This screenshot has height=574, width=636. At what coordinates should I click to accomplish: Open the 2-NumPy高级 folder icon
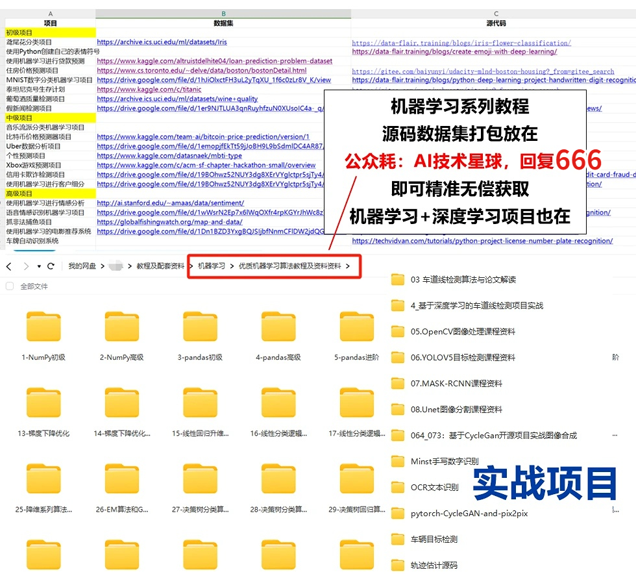[x=122, y=327]
